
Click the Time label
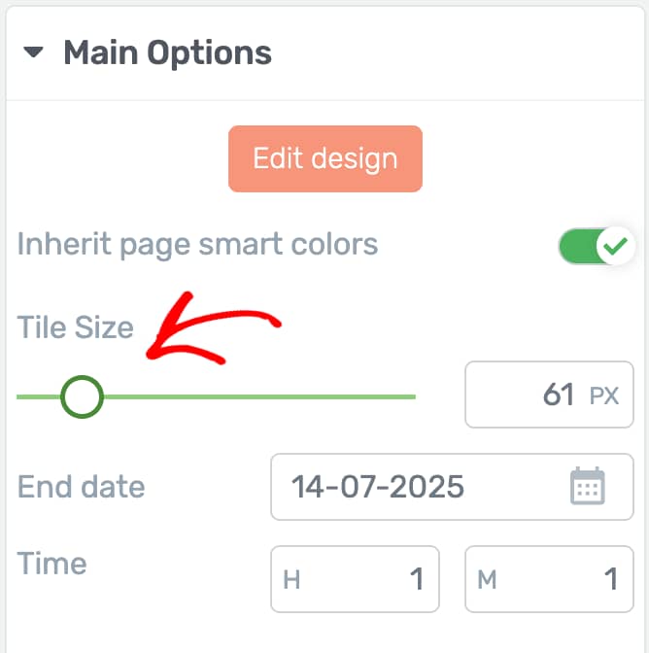[52, 563]
